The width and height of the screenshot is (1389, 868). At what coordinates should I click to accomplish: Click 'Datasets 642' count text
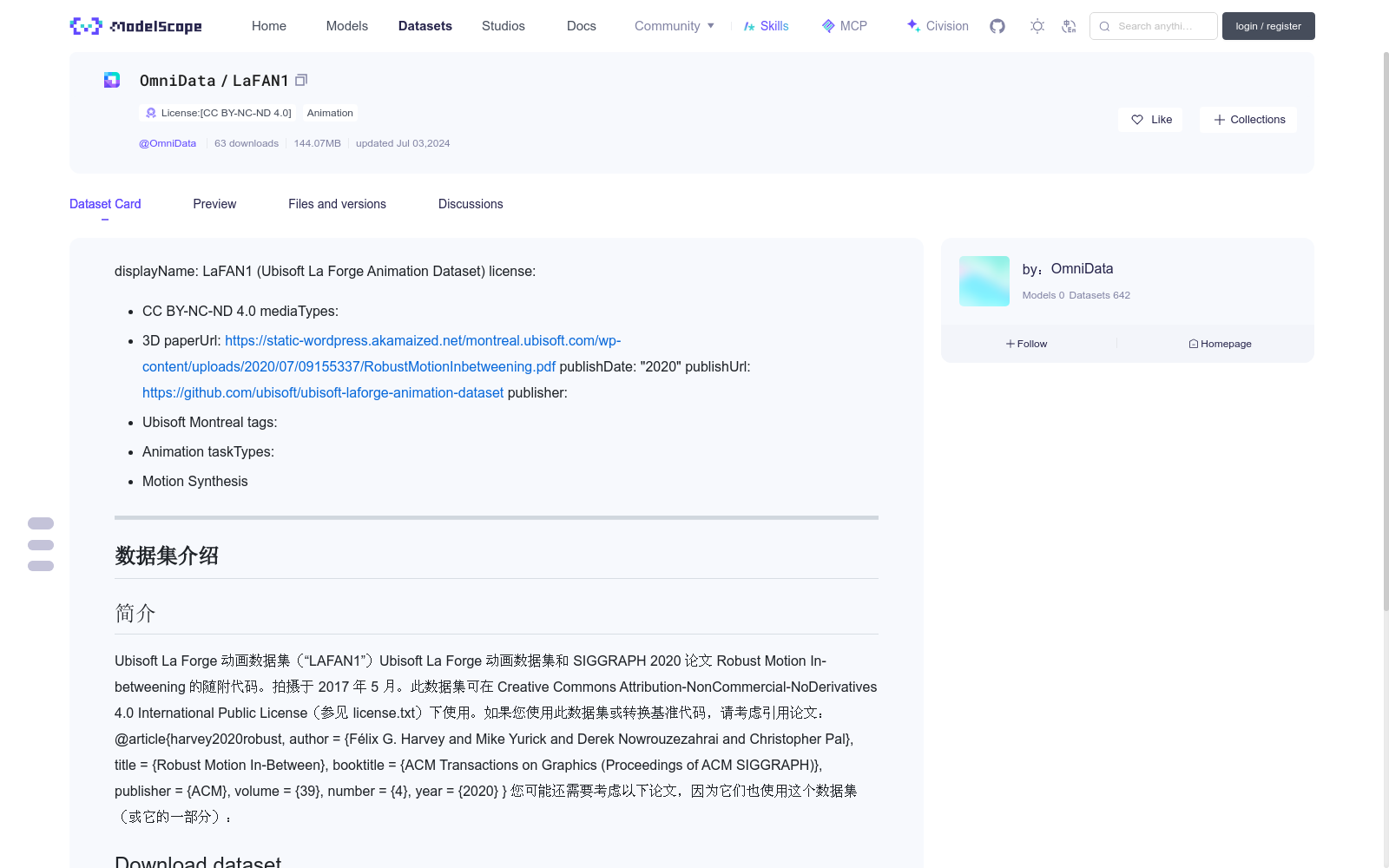(x=1099, y=295)
